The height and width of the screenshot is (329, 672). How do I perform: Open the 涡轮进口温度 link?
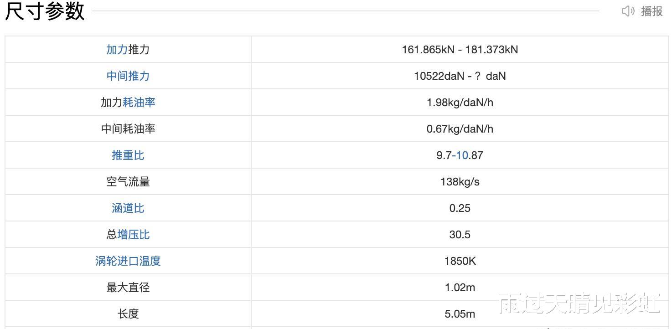click(128, 261)
